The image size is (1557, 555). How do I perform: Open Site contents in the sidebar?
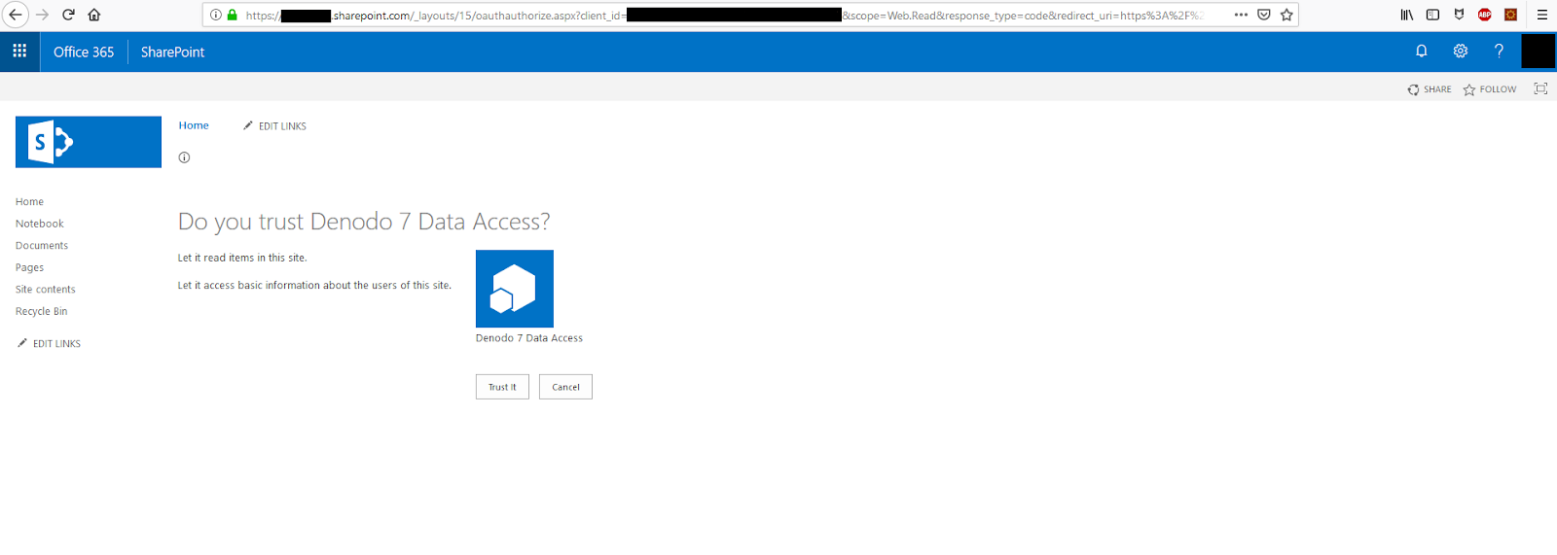click(46, 290)
